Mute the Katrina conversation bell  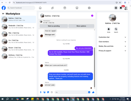pos(109,29)
